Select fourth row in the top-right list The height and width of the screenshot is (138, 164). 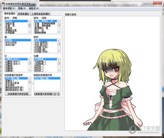point(45,28)
